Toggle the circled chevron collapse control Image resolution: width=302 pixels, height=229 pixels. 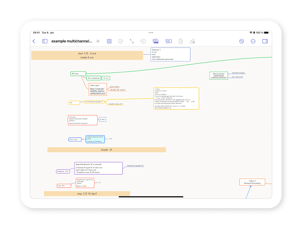coord(143,41)
